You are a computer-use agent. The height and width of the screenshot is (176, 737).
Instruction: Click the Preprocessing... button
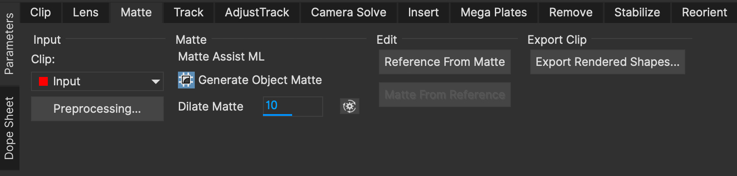click(97, 109)
